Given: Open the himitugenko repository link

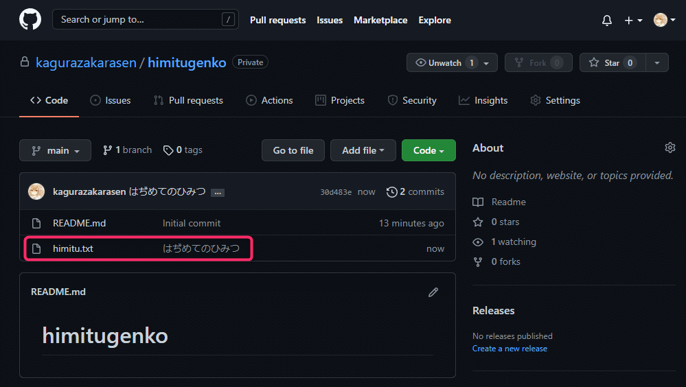Looking at the screenshot, I should pos(187,62).
